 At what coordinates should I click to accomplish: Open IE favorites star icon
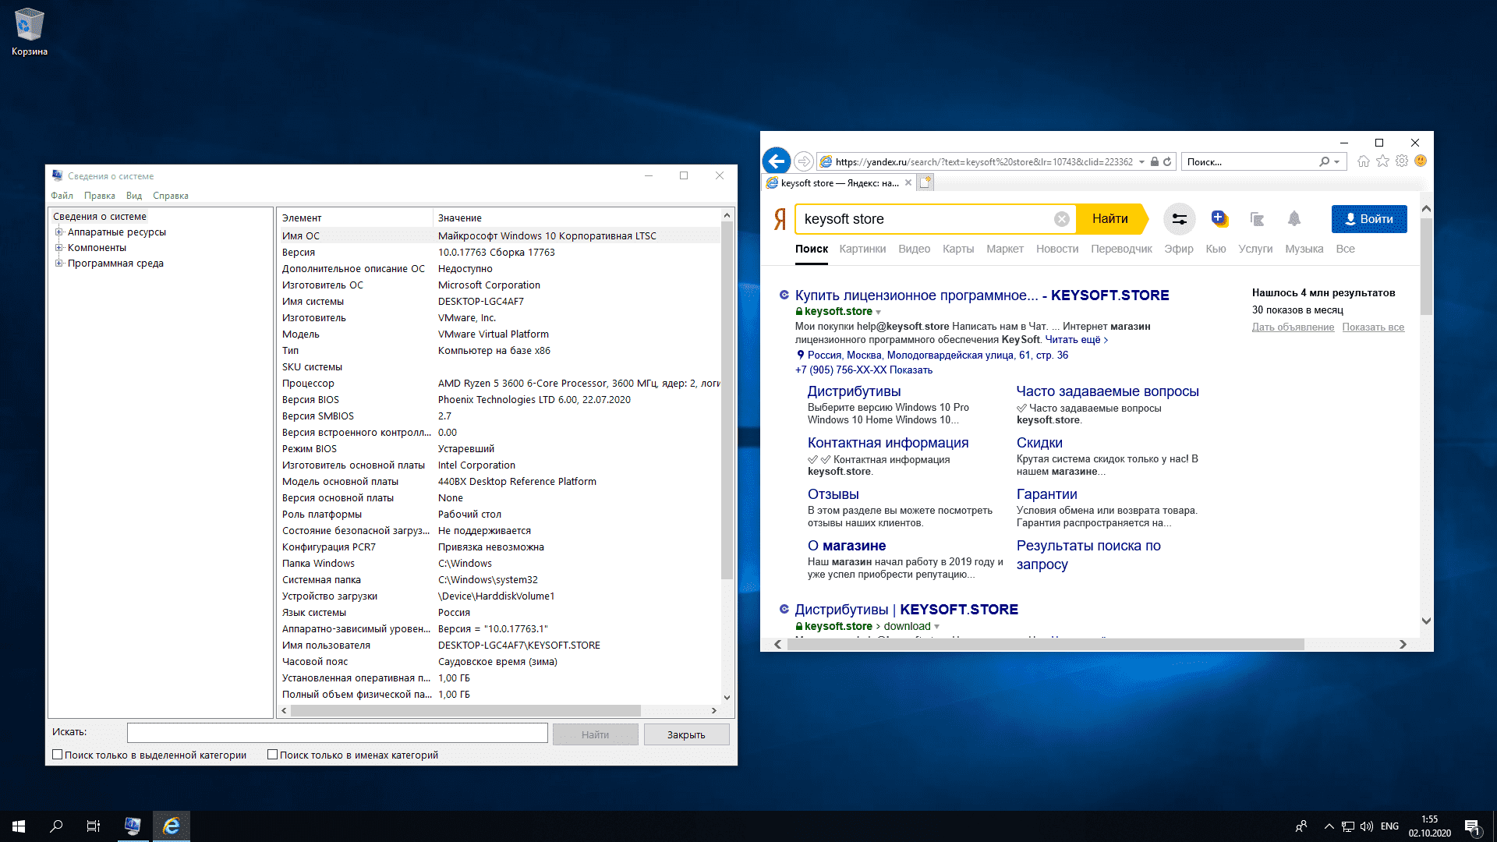pyautogui.click(x=1382, y=161)
